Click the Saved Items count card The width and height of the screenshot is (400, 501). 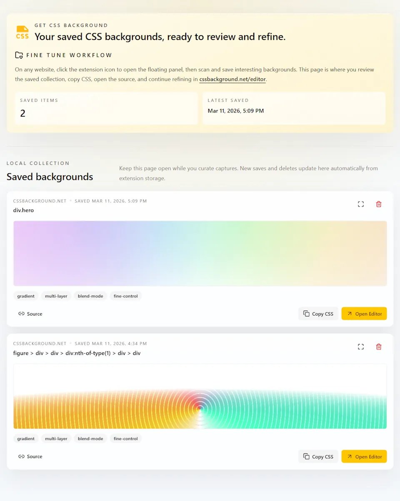106,109
